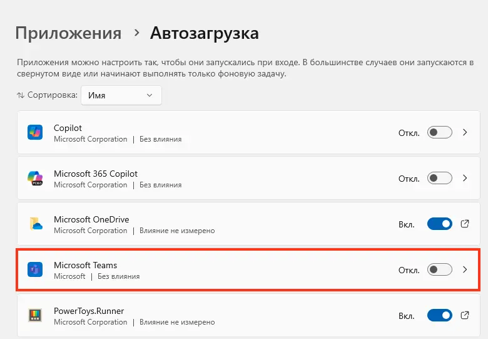Image resolution: width=488 pixels, height=339 pixels.
Task: Open OneDrive external link icon
Action: click(465, 224)
